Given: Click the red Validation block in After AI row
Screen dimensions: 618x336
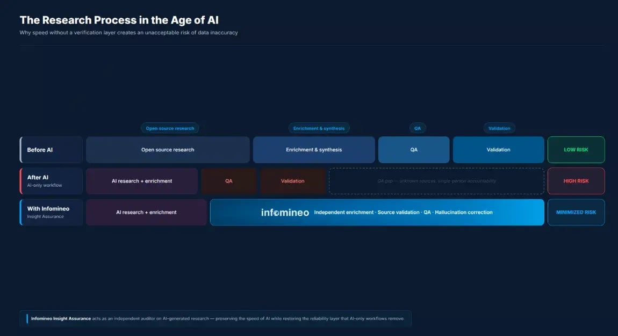Looking at the screenshot, I should (x=292, y=181).
